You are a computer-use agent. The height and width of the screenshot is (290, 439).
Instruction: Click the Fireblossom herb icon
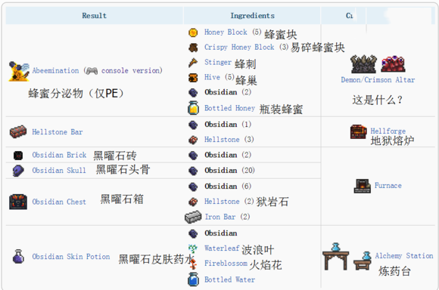pyautogui.click(x=193, y=263)
